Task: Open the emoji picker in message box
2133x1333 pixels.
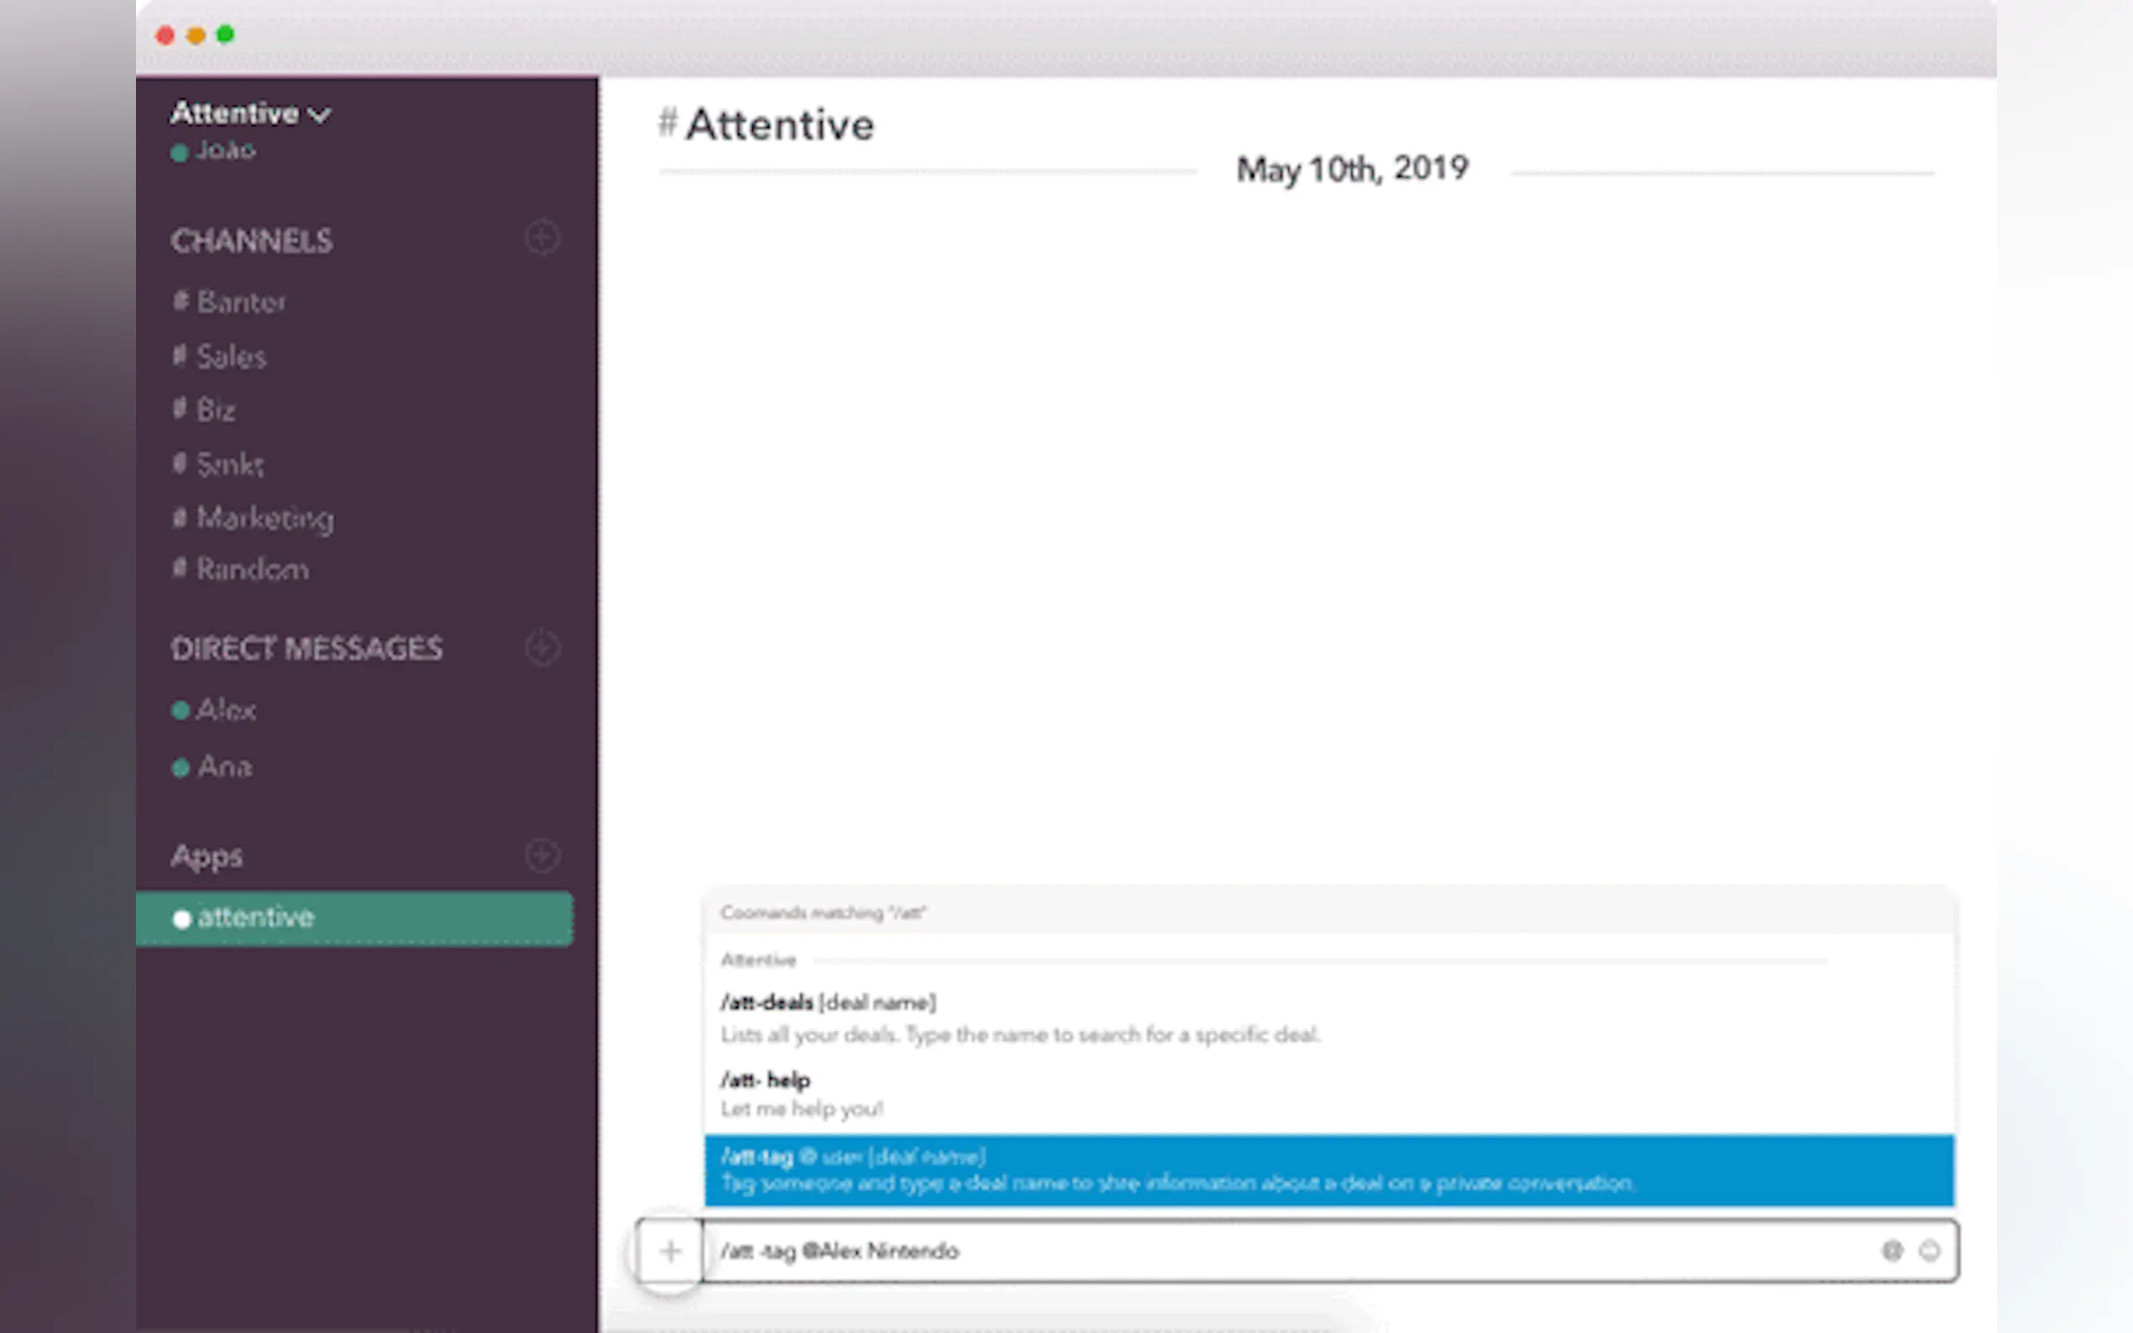Action: tap(1929, 1250)
